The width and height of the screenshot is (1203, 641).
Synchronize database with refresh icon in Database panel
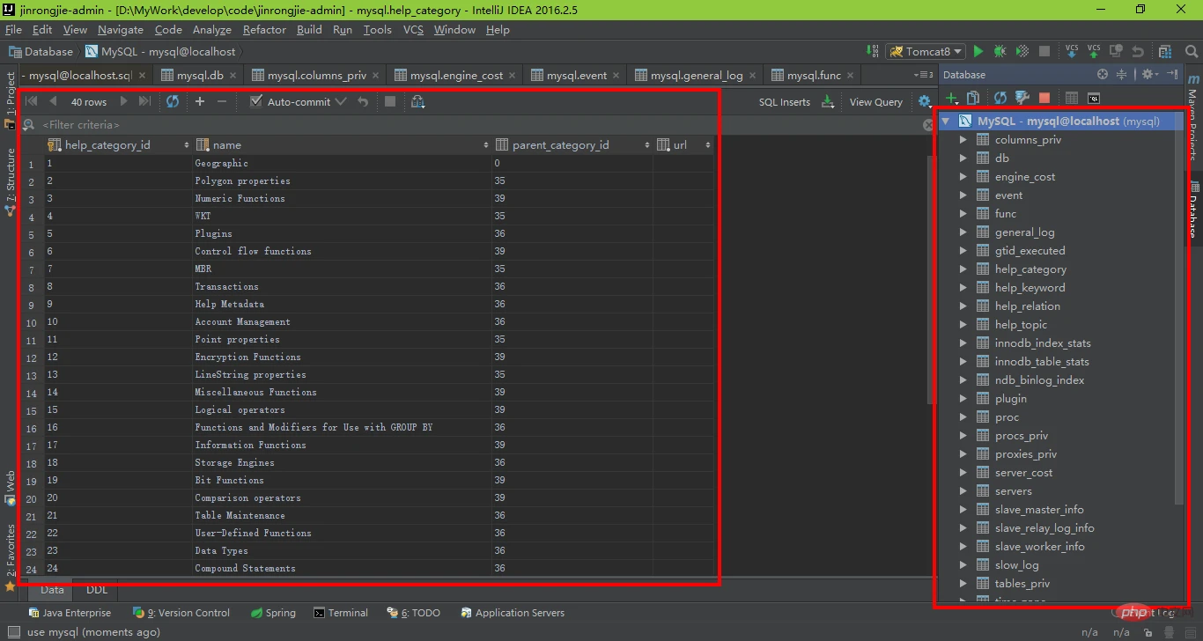tap(1000, 98)
